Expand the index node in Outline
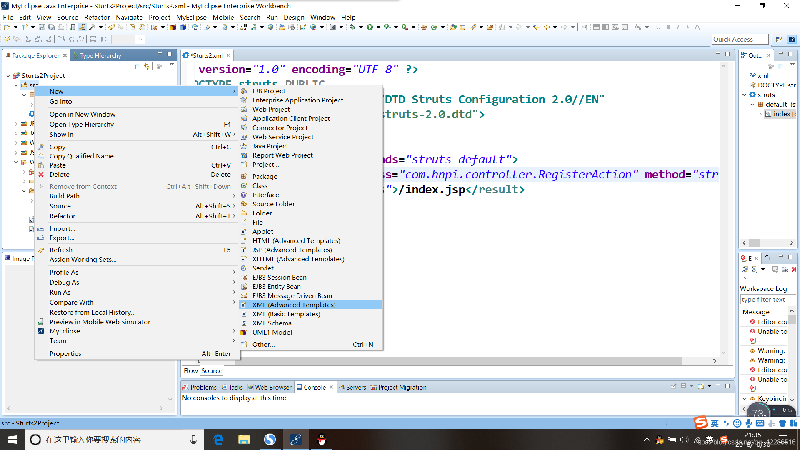This screenshot has width=800, height=450. tap(760, 114)
